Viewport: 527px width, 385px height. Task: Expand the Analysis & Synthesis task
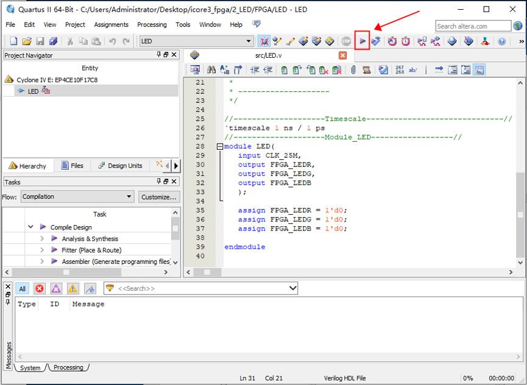[x=42, y=239]
